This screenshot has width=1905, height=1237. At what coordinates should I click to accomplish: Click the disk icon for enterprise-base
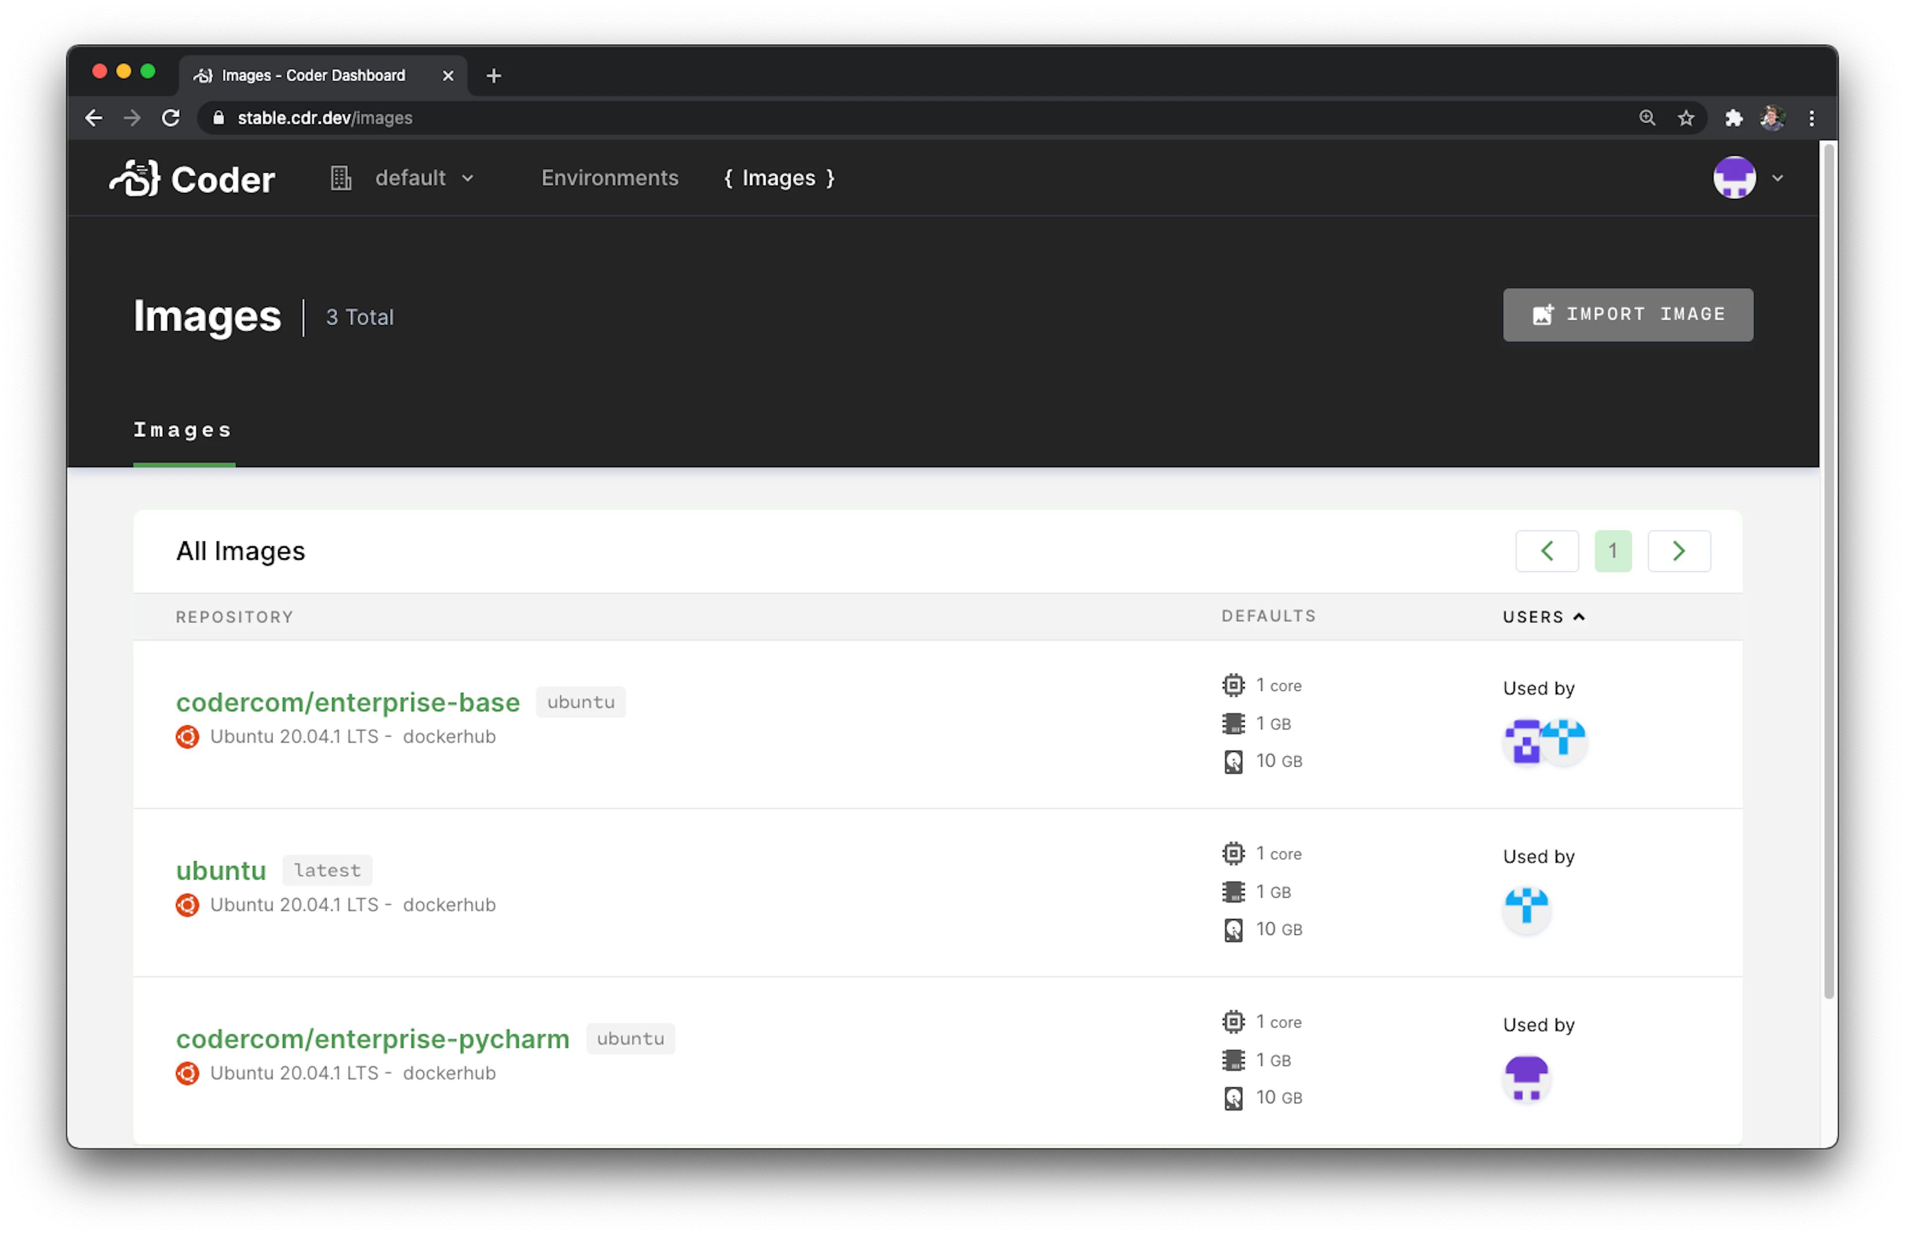point(1233,762)
